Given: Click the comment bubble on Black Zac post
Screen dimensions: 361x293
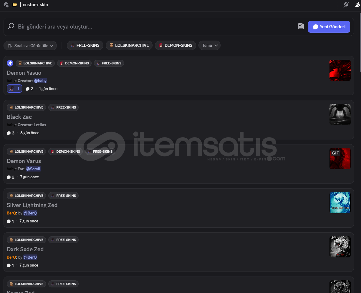Looking at the screenshot, I should click(9, 133).
